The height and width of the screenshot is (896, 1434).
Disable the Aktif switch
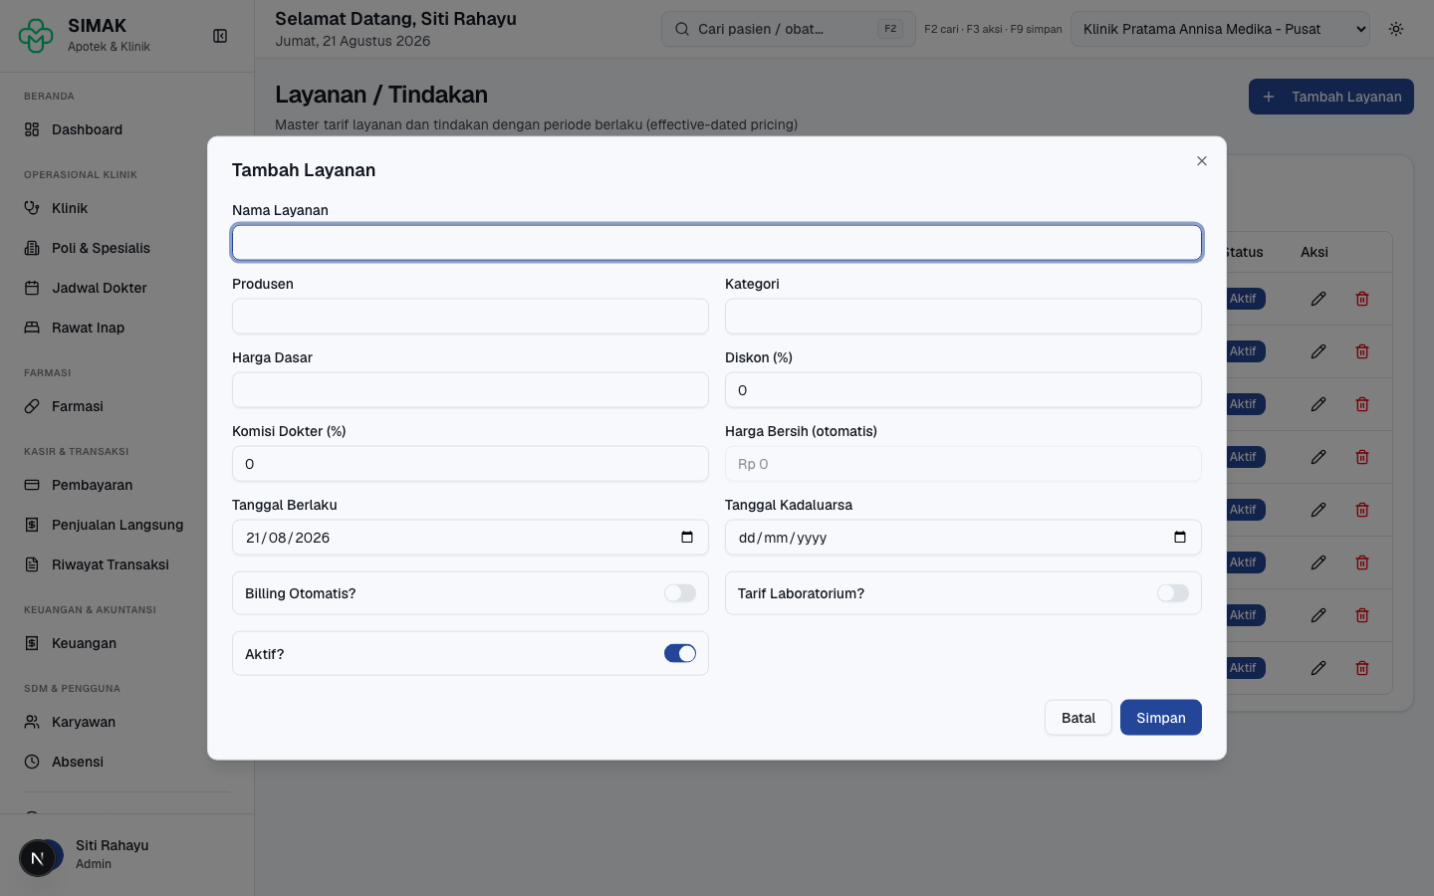point(680,654)
